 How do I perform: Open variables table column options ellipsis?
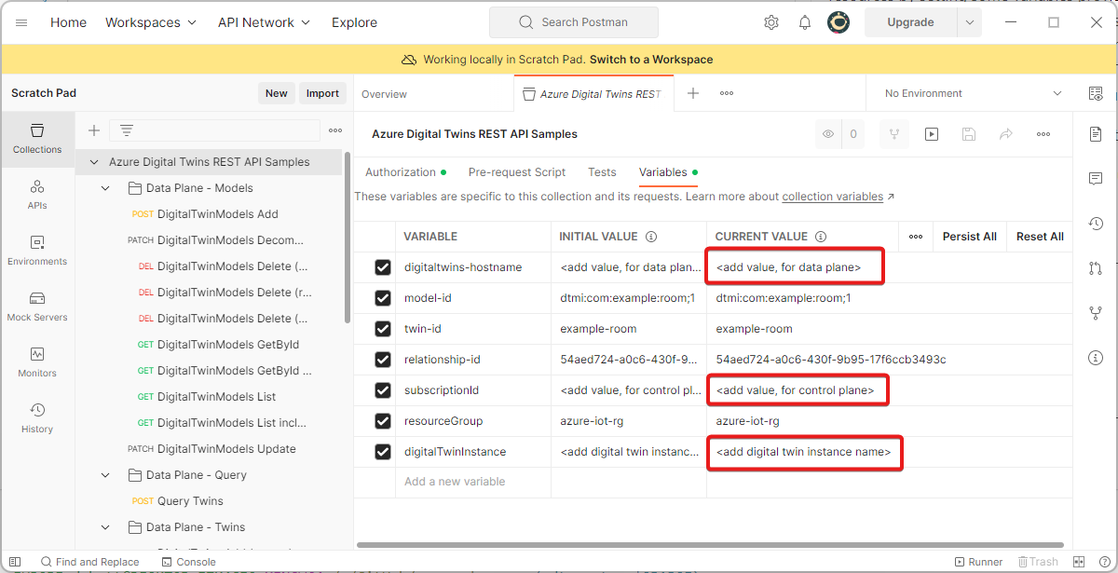[x=916, y=237]
